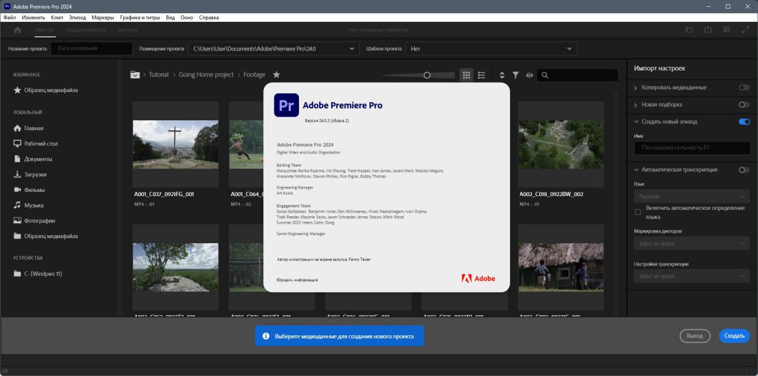Navigate to Going Home project breadcrumb
Screen dimensions: 758x376
click(x=205, y=74)
